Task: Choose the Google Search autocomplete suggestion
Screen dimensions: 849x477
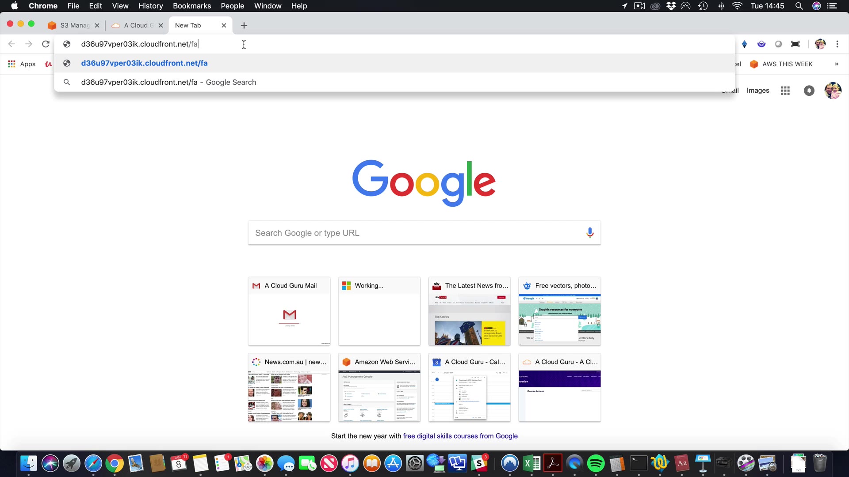Action: coord(168,82)
